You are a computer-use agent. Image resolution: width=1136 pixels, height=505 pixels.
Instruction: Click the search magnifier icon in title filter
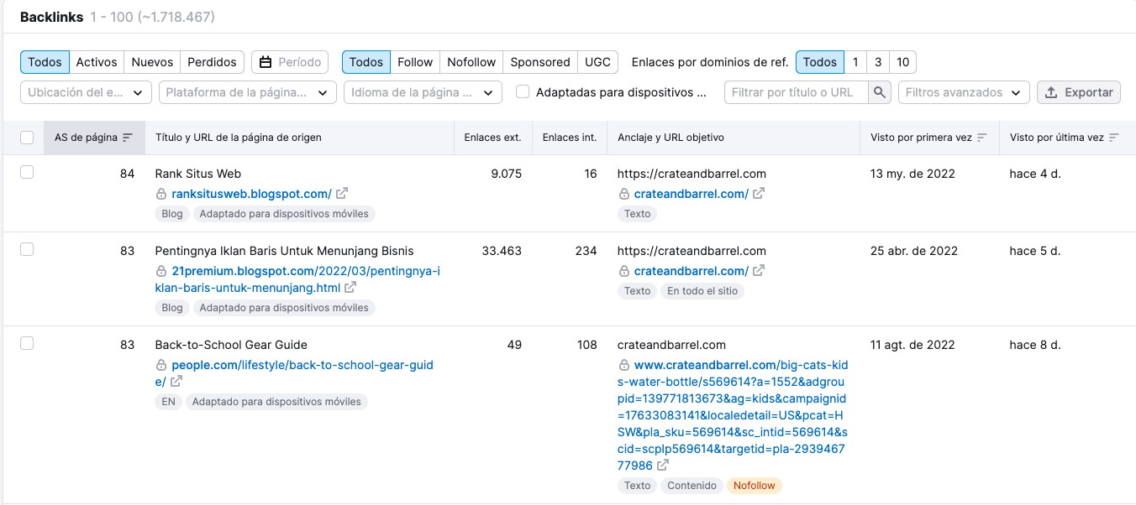(879, 92)
